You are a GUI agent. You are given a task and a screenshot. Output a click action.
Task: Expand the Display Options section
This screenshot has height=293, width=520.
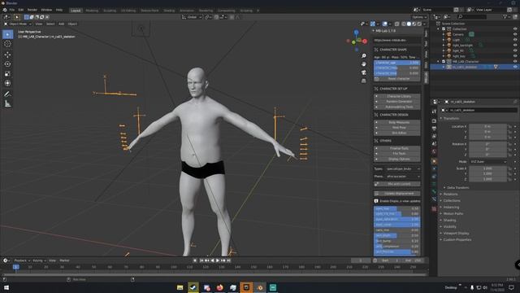[x=397, y=160]
